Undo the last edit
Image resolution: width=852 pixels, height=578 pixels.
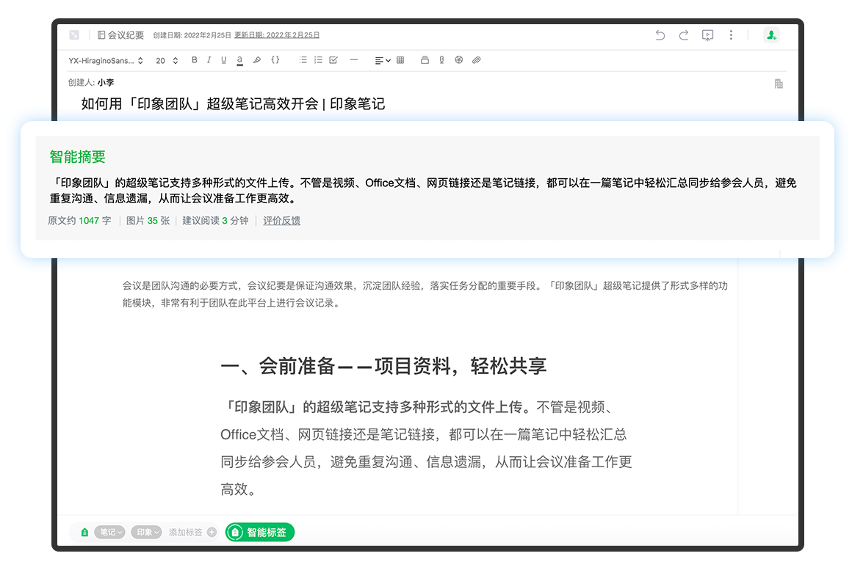coord(660,35)
